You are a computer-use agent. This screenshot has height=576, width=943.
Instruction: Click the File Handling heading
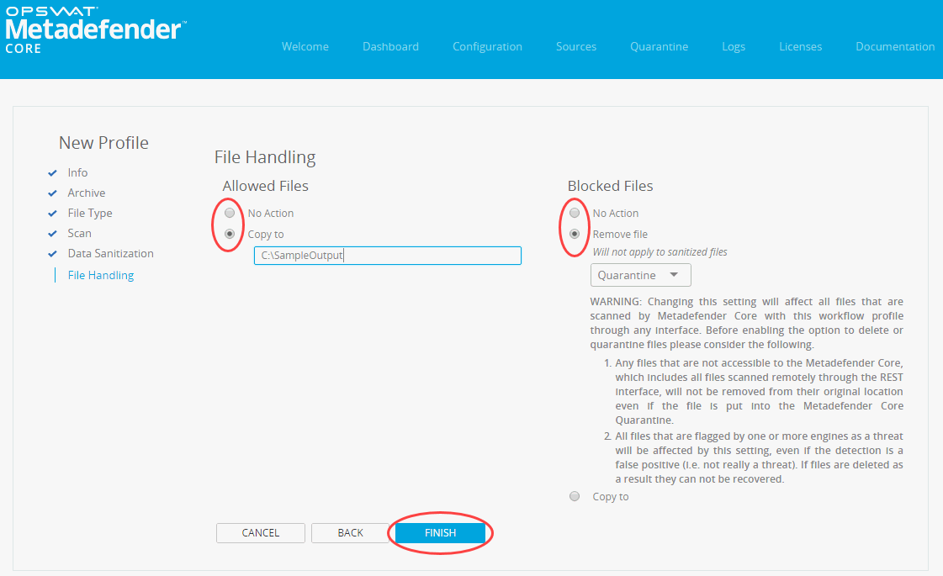265,157
